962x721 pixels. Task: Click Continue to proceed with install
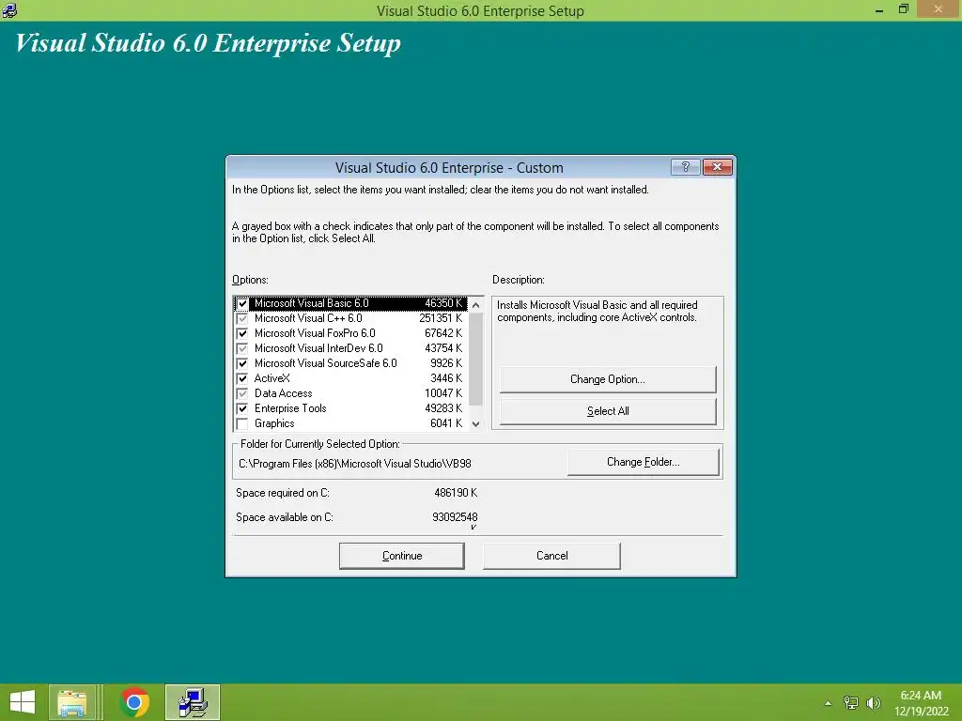(402, 556)
